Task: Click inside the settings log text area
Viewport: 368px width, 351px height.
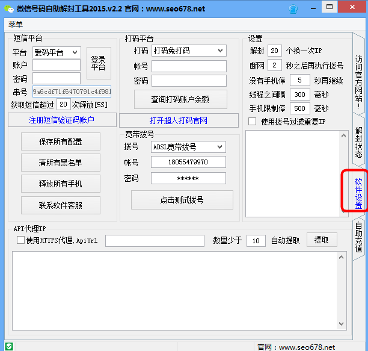Action: [293, 173]
